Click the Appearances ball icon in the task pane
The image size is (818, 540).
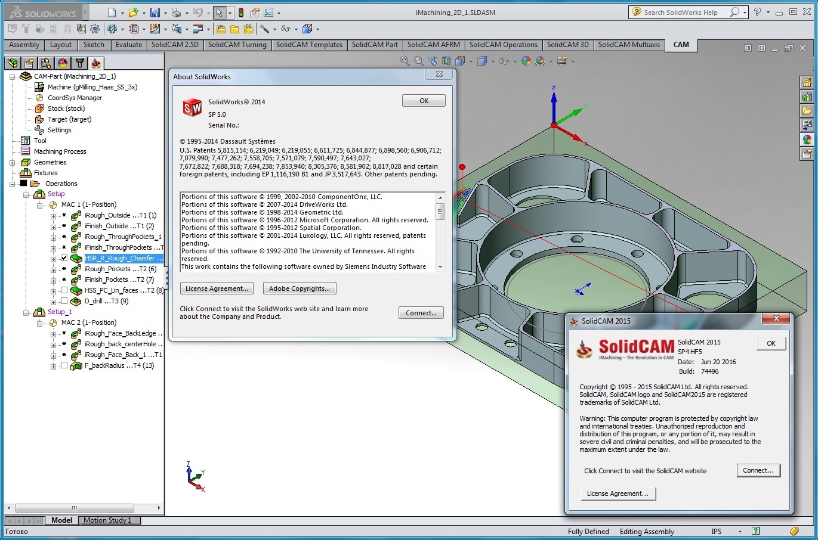(807, 139)
